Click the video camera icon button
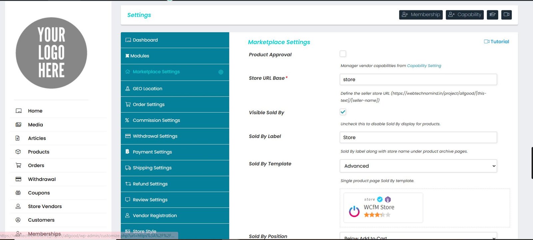 click(506, 15)
